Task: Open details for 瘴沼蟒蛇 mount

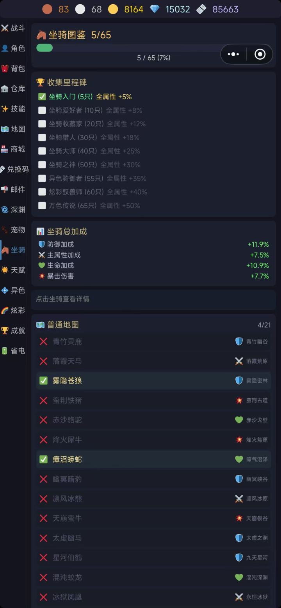Action: [x=153, y=460]
